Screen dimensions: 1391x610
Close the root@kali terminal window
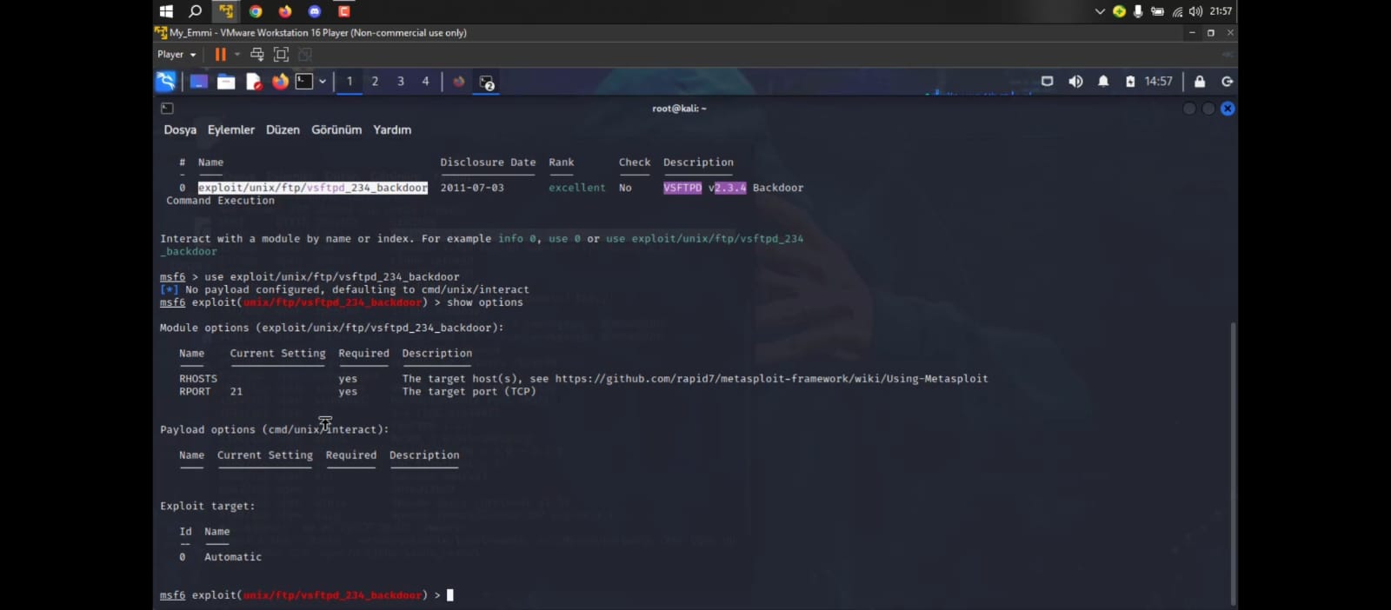click(x=1228, y=109)
